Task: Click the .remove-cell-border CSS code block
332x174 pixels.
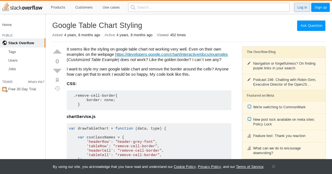Action: [x=149, y=100]
